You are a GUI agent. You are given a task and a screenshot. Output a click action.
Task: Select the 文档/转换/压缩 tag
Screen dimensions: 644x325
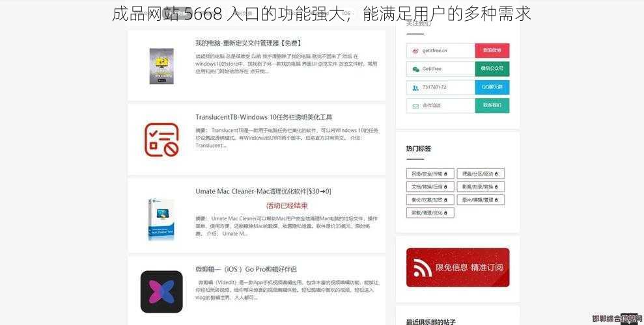click(x=430, y=187)
